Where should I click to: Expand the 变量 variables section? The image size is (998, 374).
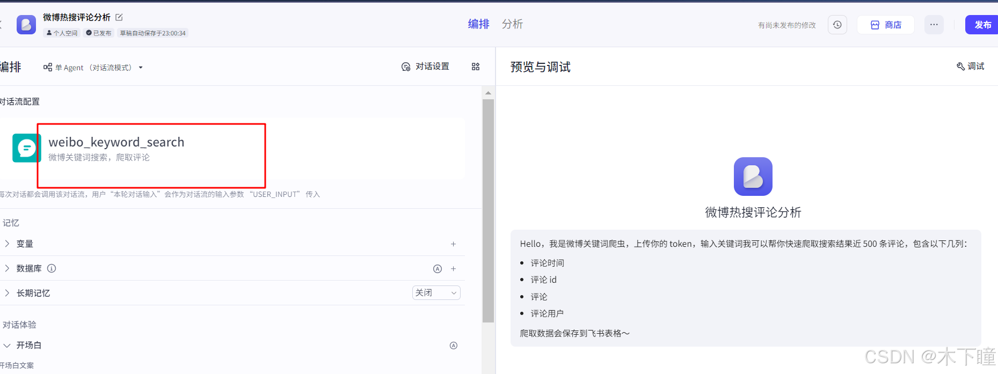(7, 244)
